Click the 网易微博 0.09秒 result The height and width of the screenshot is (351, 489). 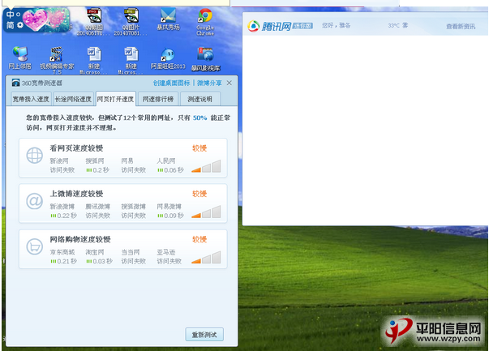click(x=170, y=211)
